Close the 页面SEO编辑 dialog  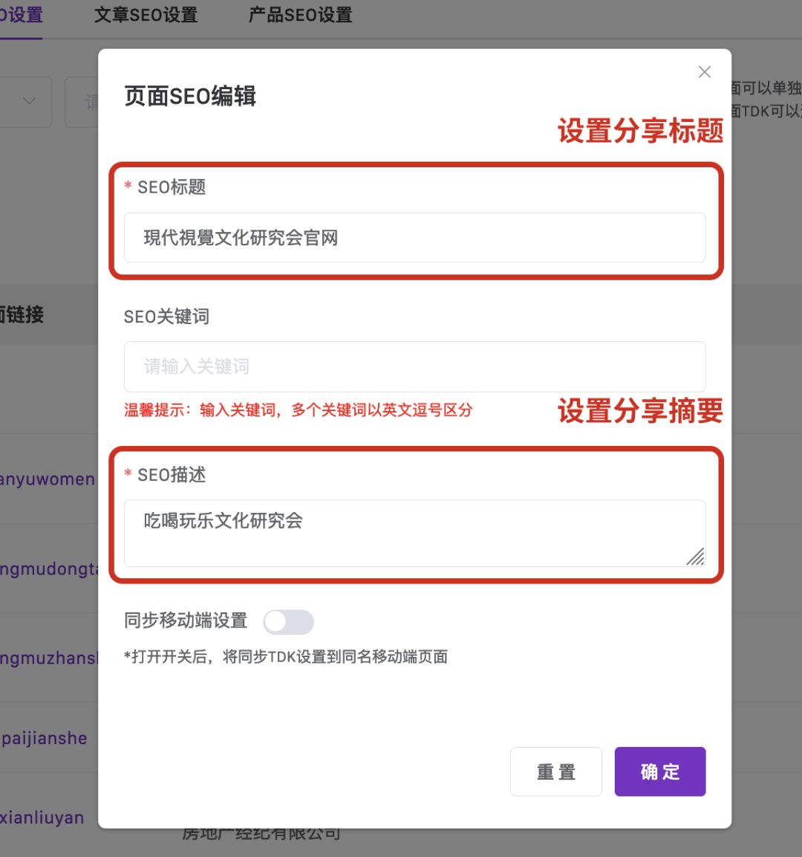(x=704, y=71)
